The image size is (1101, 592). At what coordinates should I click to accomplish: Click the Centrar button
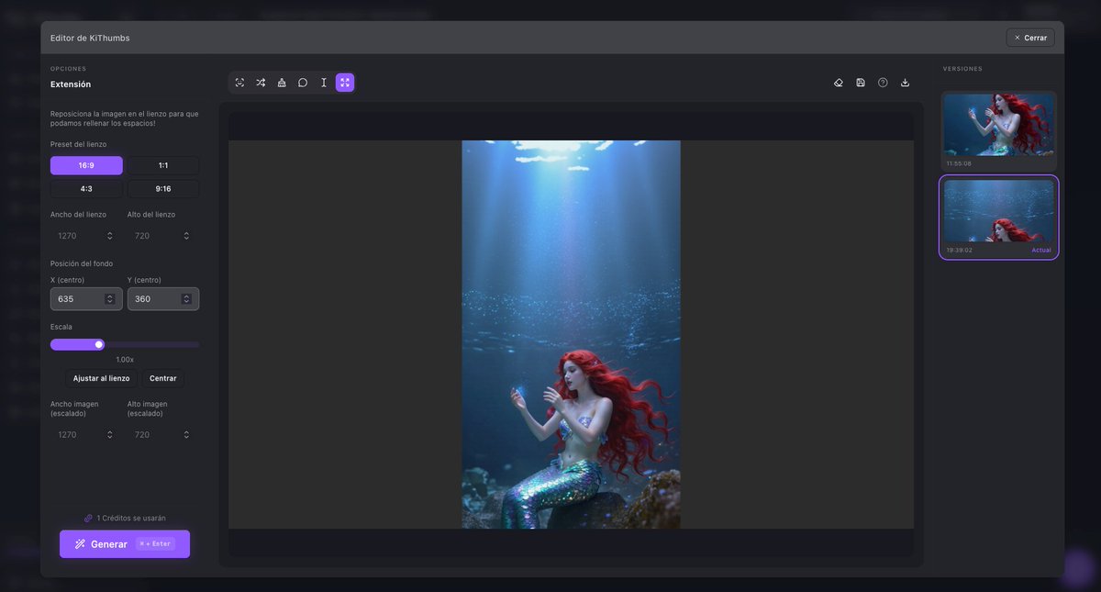163,378
